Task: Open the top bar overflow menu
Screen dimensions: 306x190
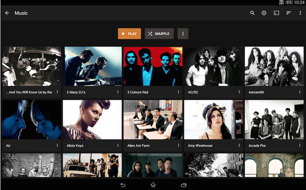Action: click(300, 13)
